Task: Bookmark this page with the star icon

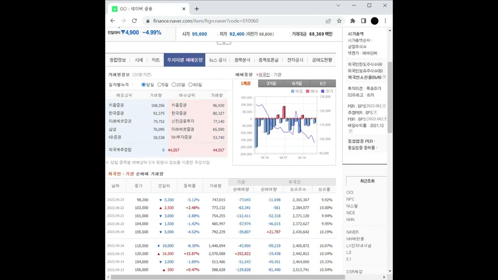Action: click(x=339, y=21)
